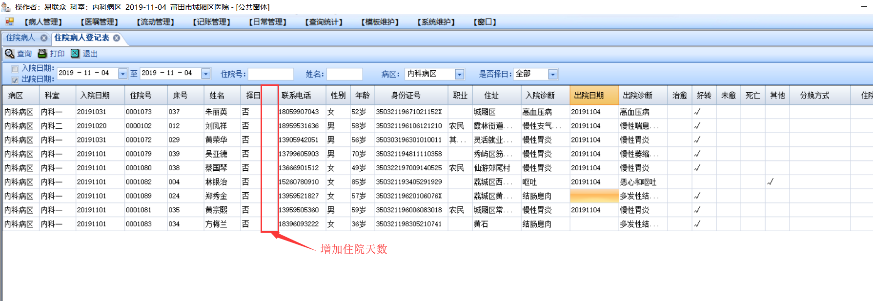
Task: Toggle the 出院日期 checkbox
Action: pos(15,80)
